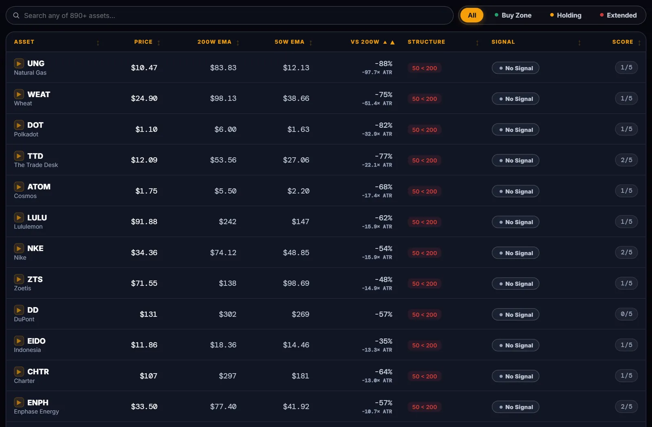Click the $14.46 50W EMA for EIDO

296,345
